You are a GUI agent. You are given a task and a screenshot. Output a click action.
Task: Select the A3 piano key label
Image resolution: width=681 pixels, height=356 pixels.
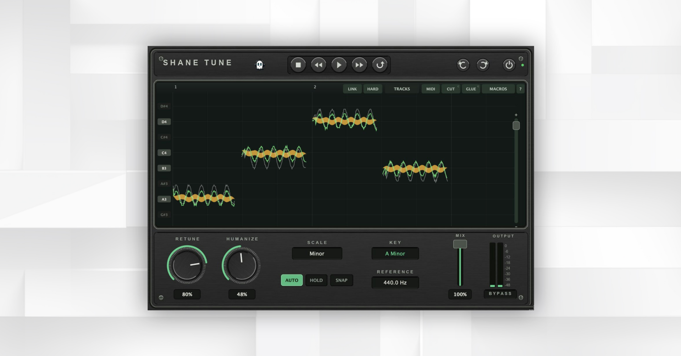click(164, 199)
